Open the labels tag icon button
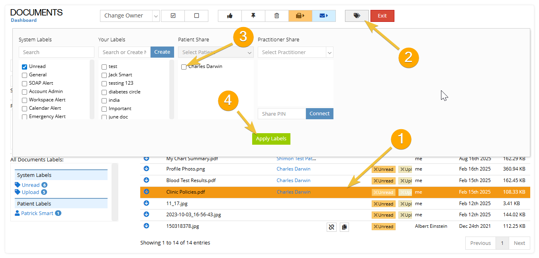539x258 pixels. [x=357, y=16]
